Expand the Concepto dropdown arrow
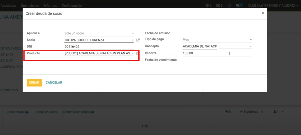The width and height of the screenshot is (301, 135). [x=251, y=46]
